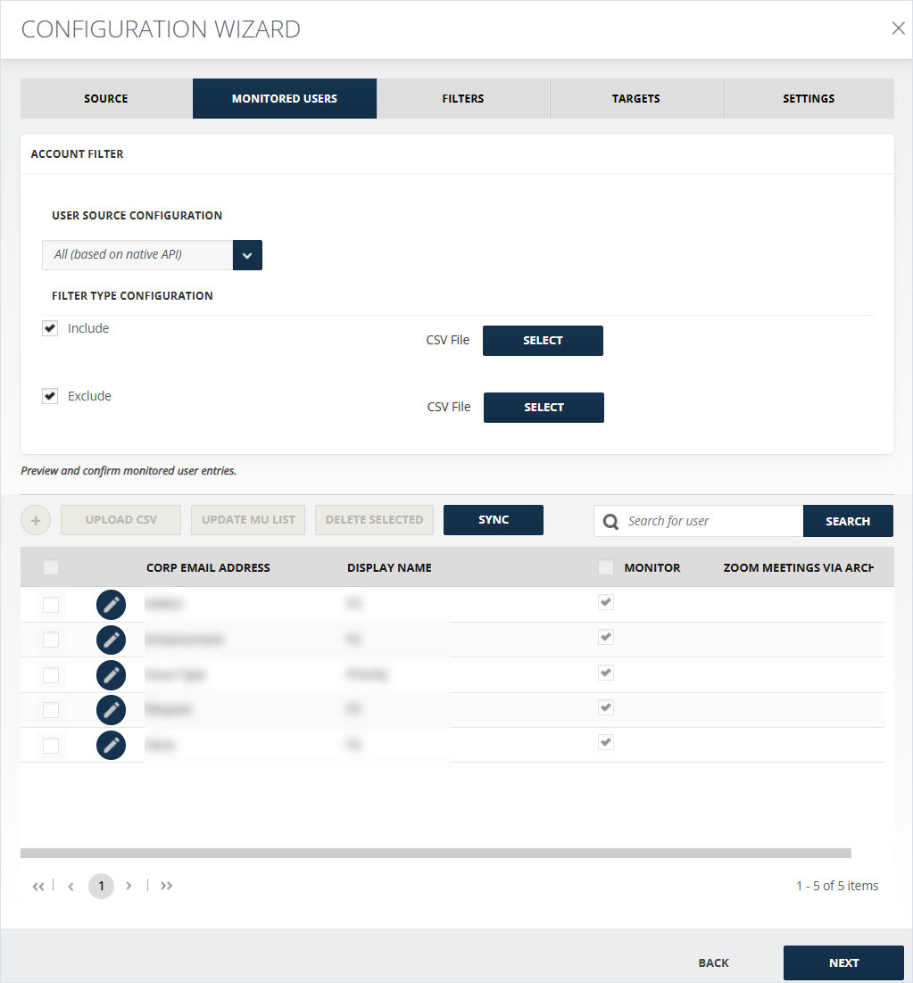Toggle the Monitor checkbox in the fifth user row

(606, 742)
